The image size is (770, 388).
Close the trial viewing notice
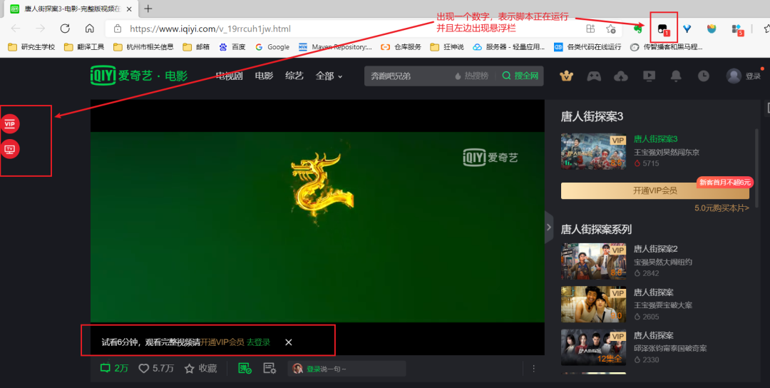point(289,342)
